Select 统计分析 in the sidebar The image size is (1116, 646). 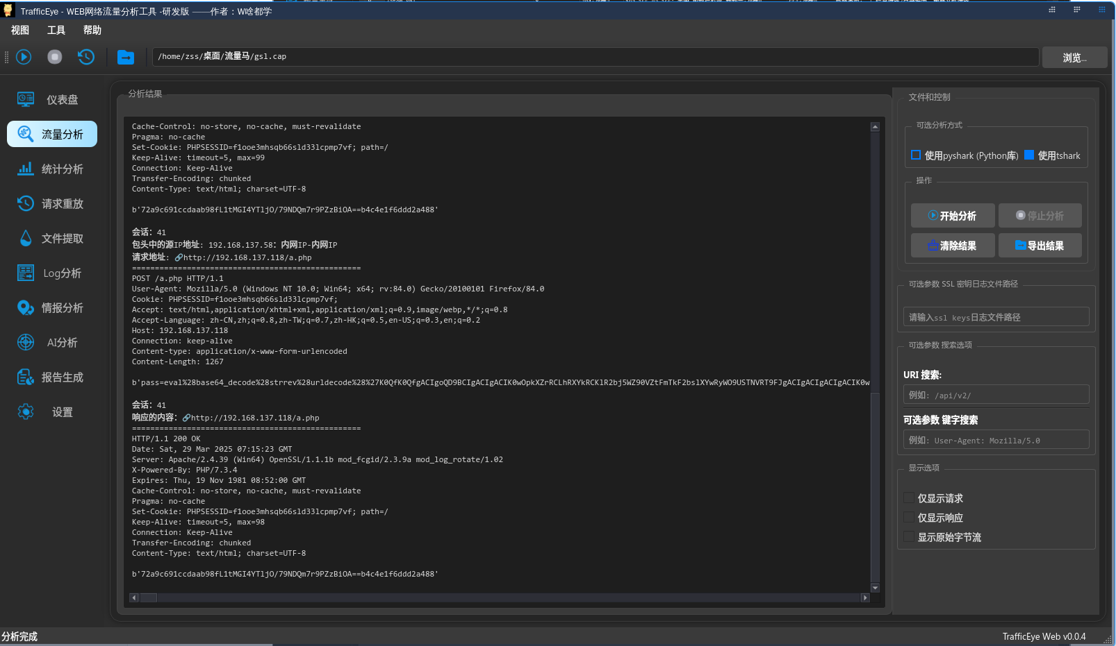tap(51, 169)
